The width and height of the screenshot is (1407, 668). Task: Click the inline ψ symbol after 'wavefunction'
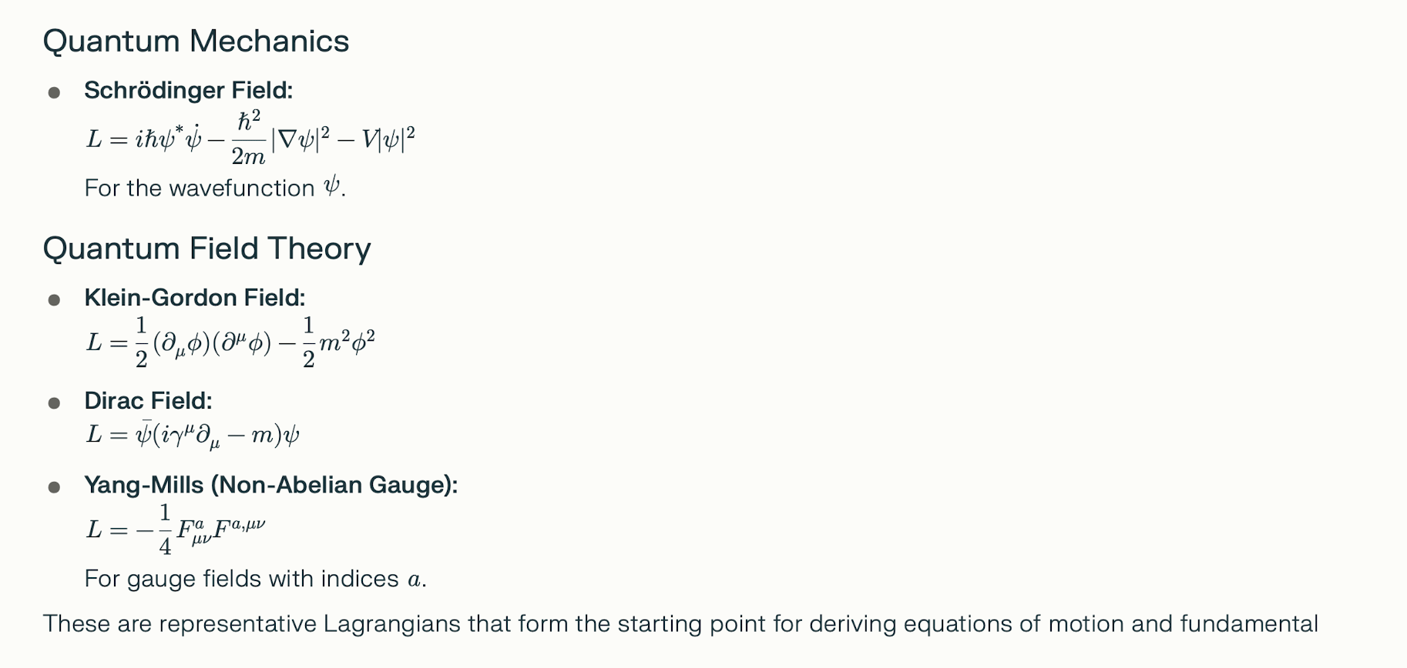331,187
